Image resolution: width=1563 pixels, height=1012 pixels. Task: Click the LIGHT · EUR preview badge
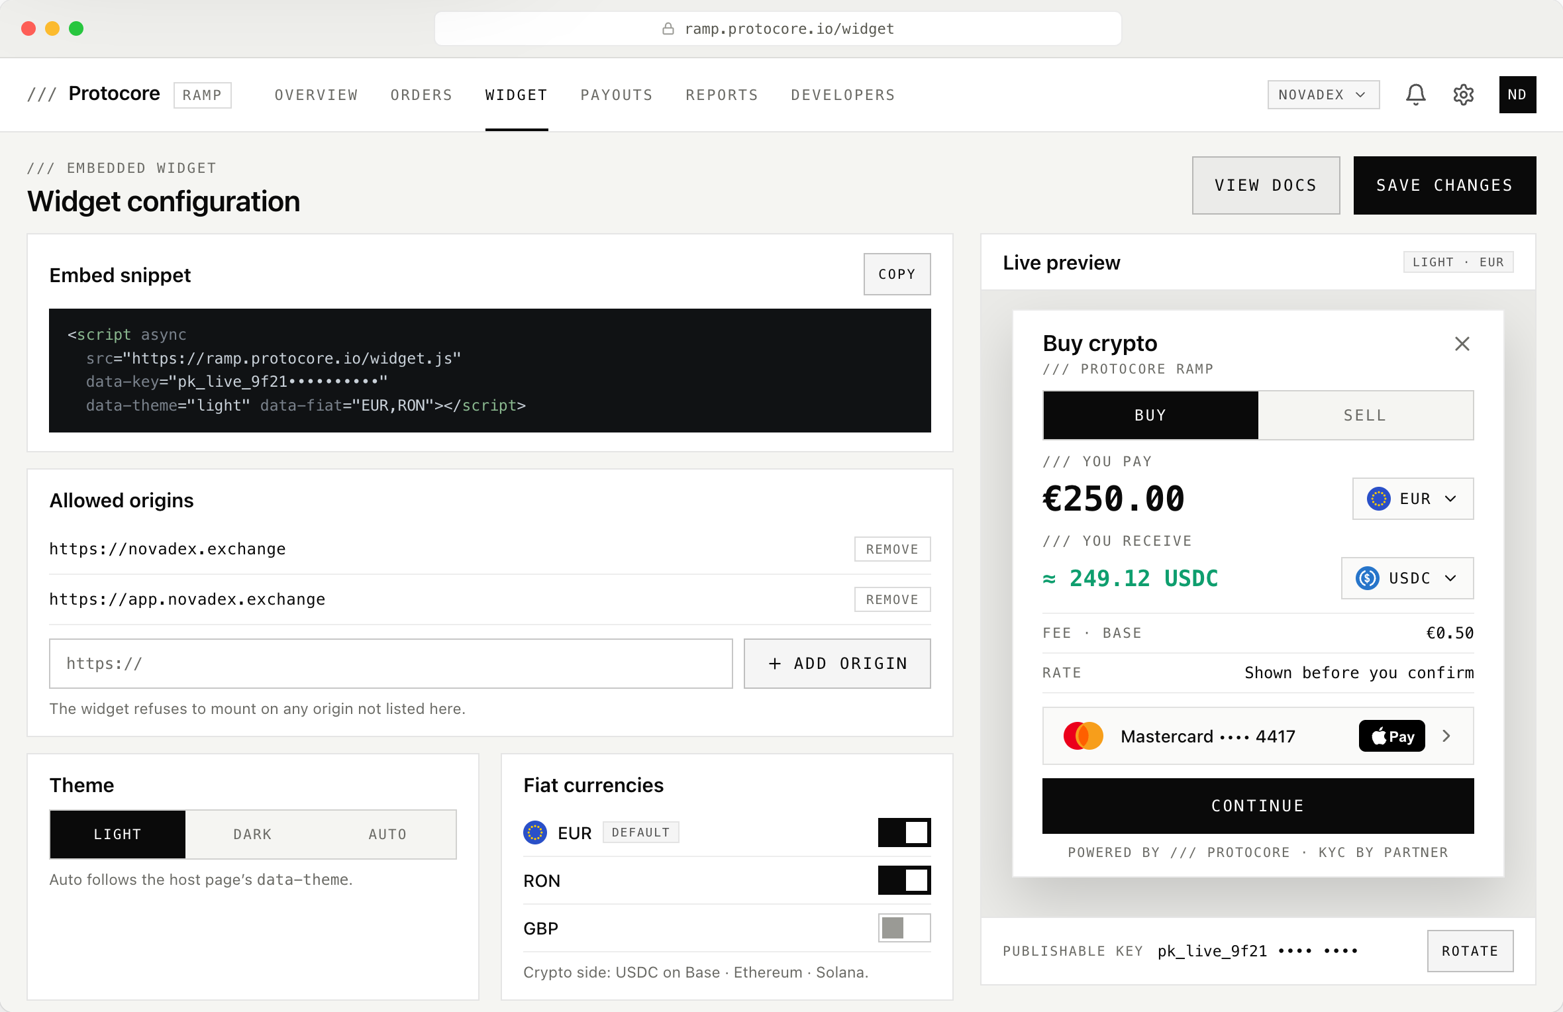pyautogui.click(x=1458, y=262)
